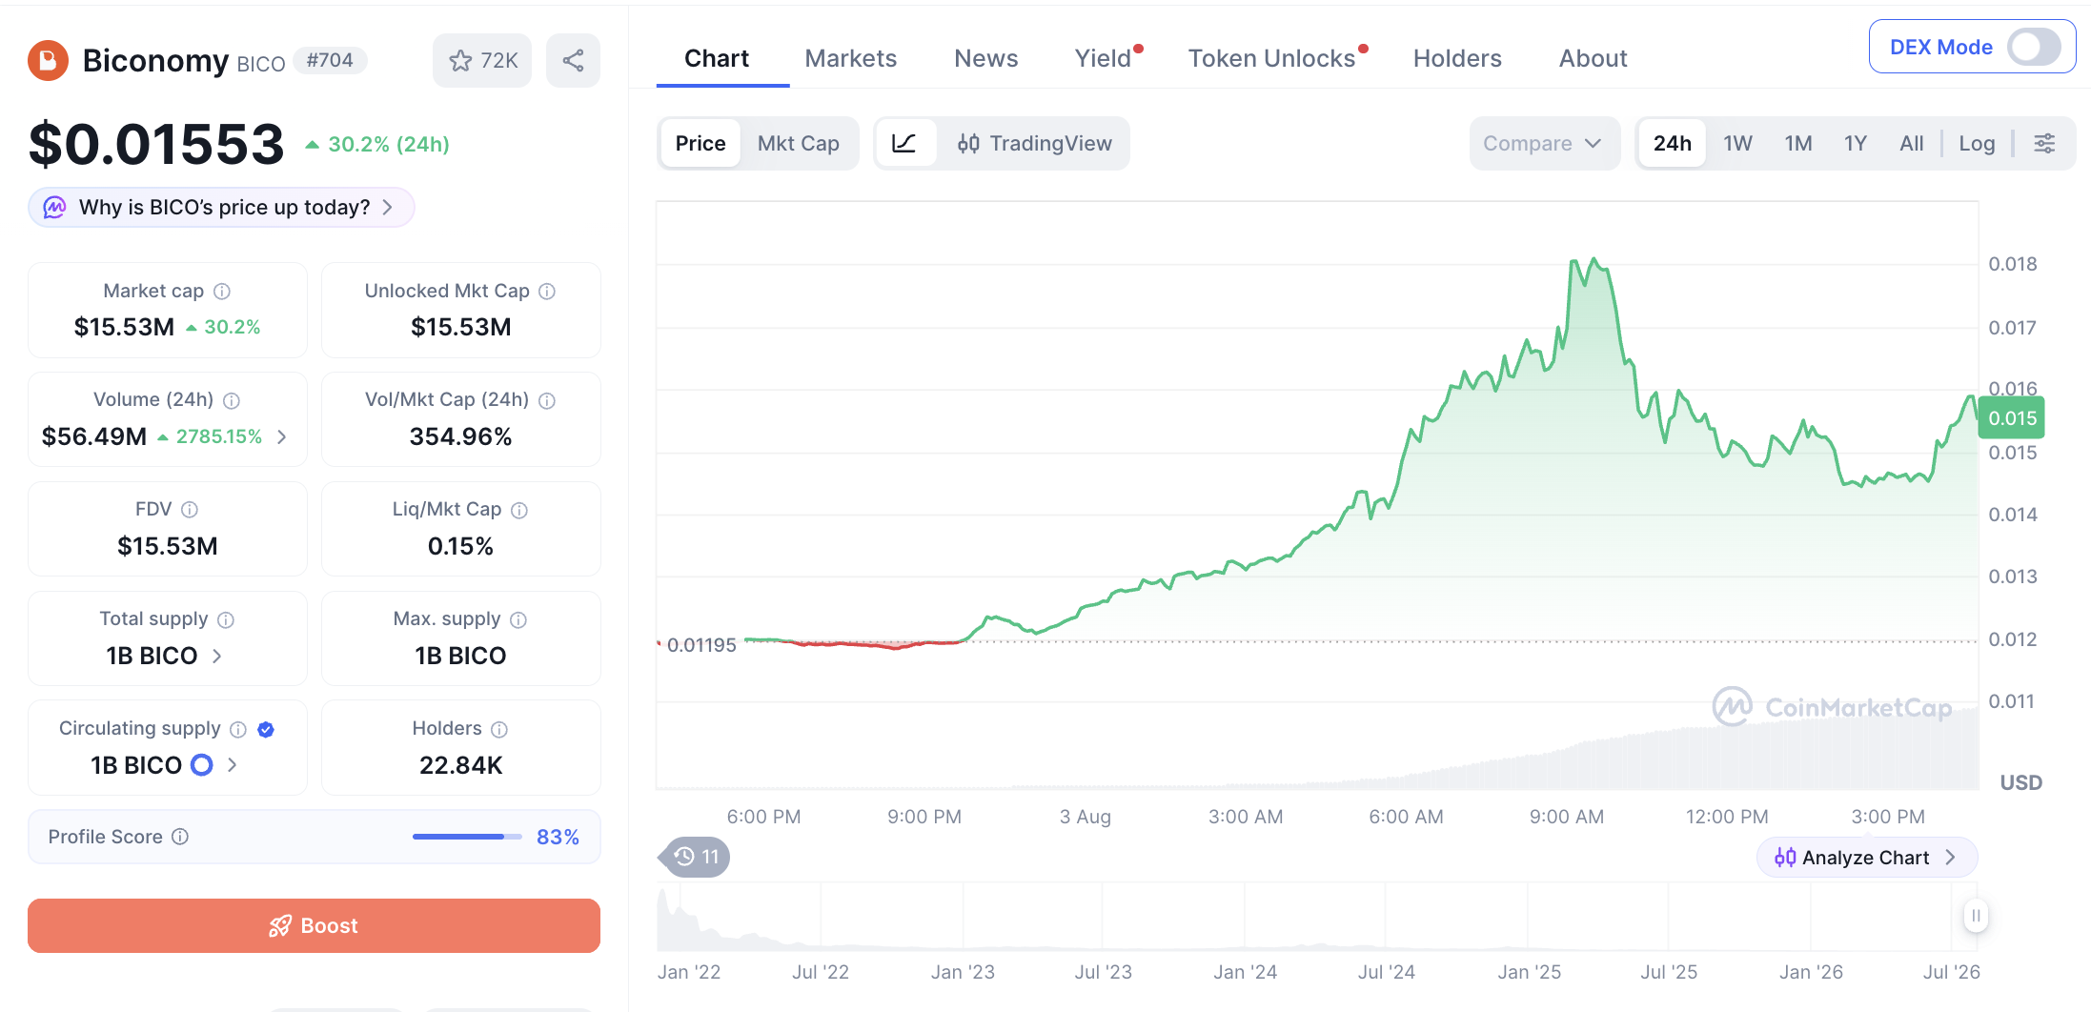Screen dimensions: 2091x1012
Task: Click the share icon next to watchlist
Action: point(573,61)
